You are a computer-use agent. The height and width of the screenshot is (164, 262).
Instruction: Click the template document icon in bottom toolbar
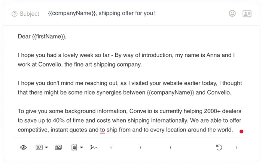point(74,148)
